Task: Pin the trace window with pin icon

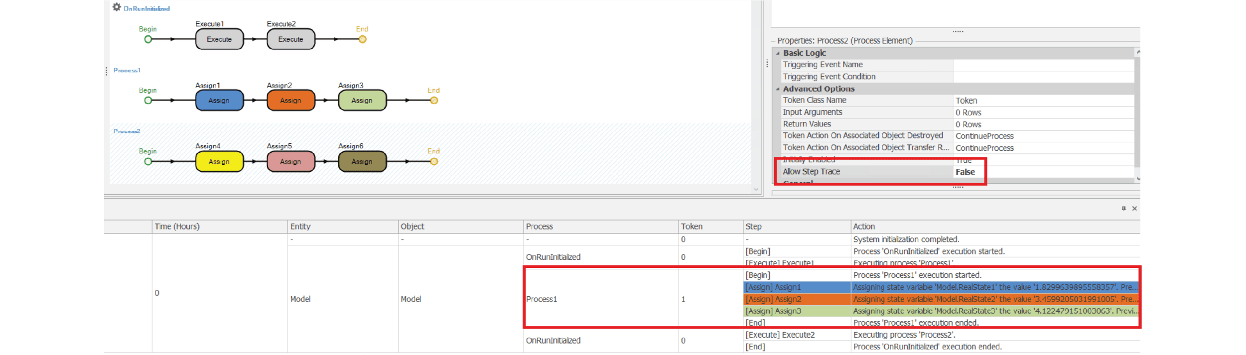Action: (1123, 209)
